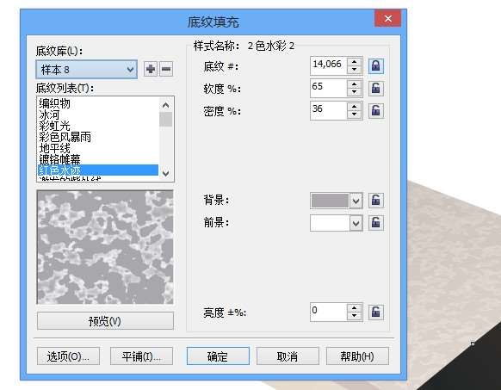501x390 pixels.
Task: Select 彩虹光 in texture list
Action: point(98,126)
